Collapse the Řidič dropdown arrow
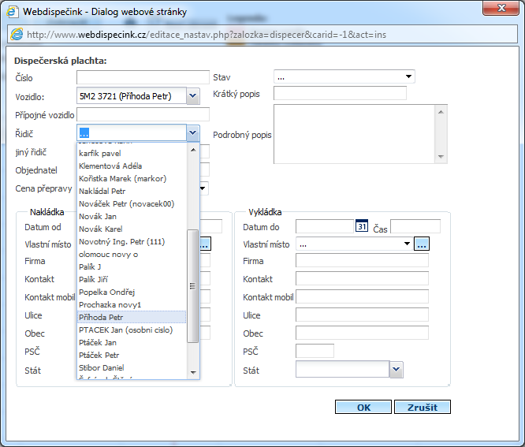This screenshot has width=525, height=447. pyautogui.click(x=193, y=133)
